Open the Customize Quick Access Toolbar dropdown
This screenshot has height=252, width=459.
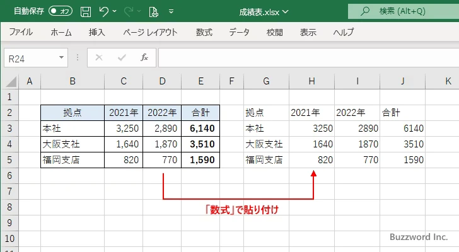click(170, 11)
